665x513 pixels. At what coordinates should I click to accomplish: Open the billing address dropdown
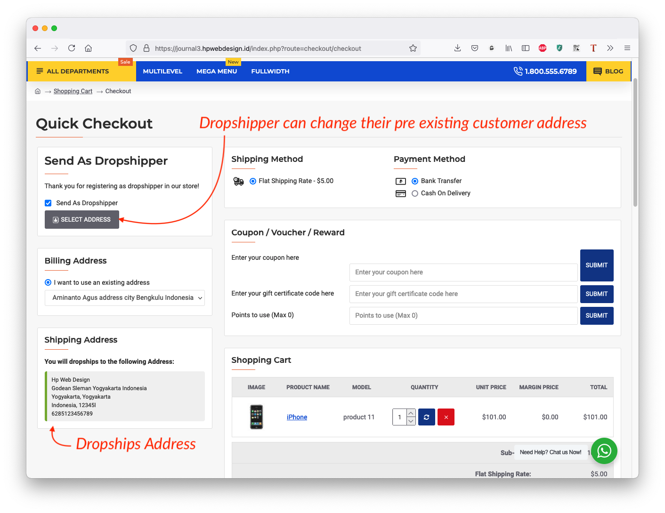point(125,298)
